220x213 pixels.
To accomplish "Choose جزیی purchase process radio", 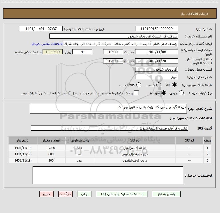I will 181,93.
